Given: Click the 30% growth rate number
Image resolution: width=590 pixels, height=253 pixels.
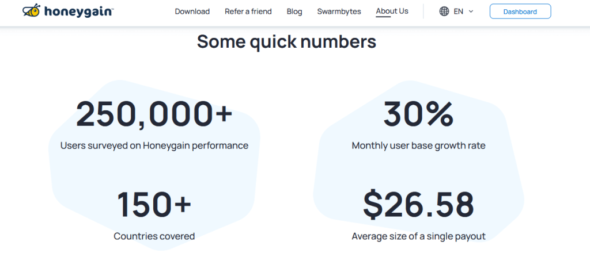Looking at the screenshot, I should click(418, 114).
